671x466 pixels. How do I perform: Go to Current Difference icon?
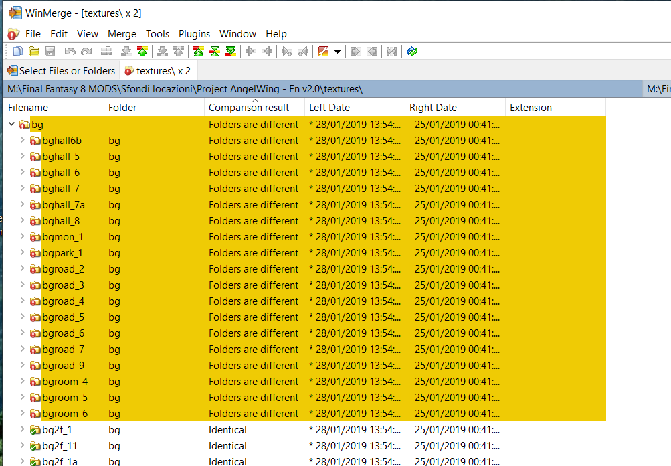pyautogui.click(x=214, y=52)
